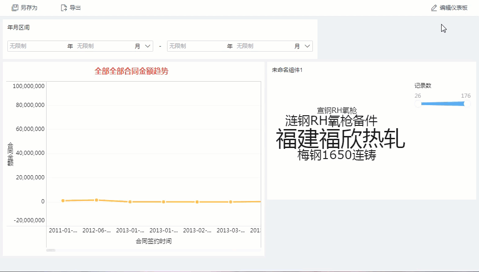Screen dimensions: 479x272
Task: Click the data point at 2012-06
Action: point(96,200)
